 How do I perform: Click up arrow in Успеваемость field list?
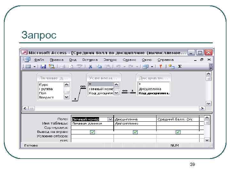tap(116, 84)
